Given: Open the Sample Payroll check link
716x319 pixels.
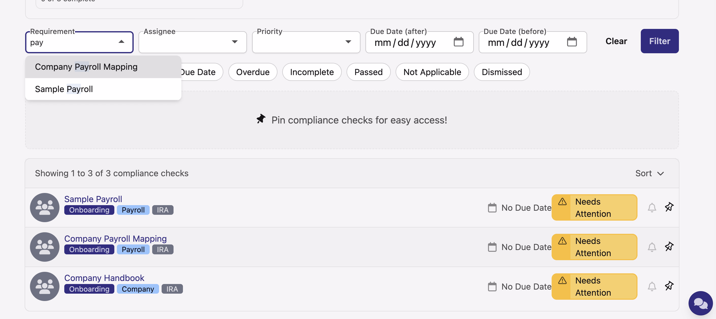Looking at the screenshot, I should pyautogui.click(x=93, y=199).
